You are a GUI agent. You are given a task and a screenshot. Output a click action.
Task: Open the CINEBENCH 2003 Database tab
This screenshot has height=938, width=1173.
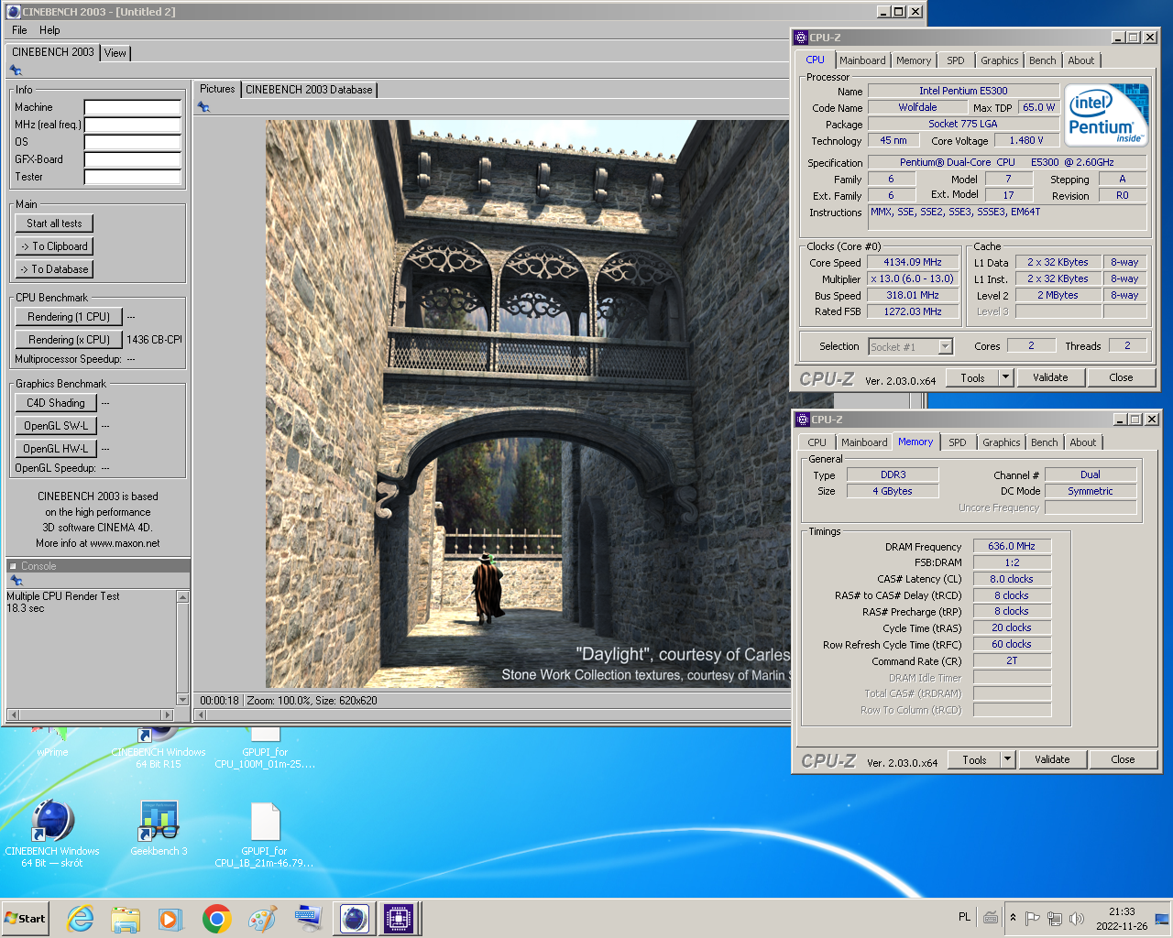(309, 90)
